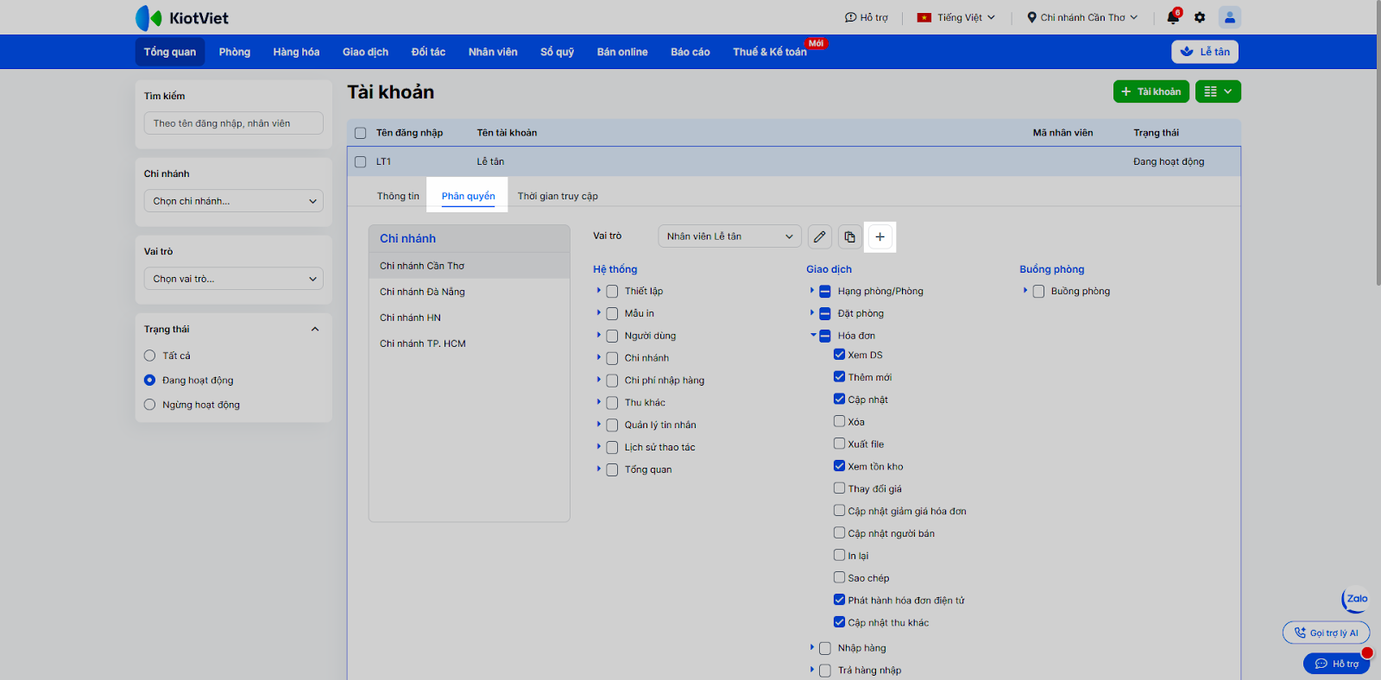Expand the Mẫu in permission group
The height and width of the screenshot is (680, 1381).
pyautogui.click(x=598, y=312)
